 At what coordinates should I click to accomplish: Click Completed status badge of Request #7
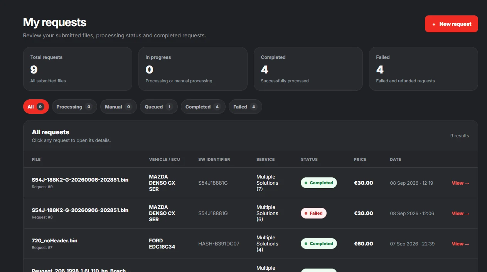point(319,244)
